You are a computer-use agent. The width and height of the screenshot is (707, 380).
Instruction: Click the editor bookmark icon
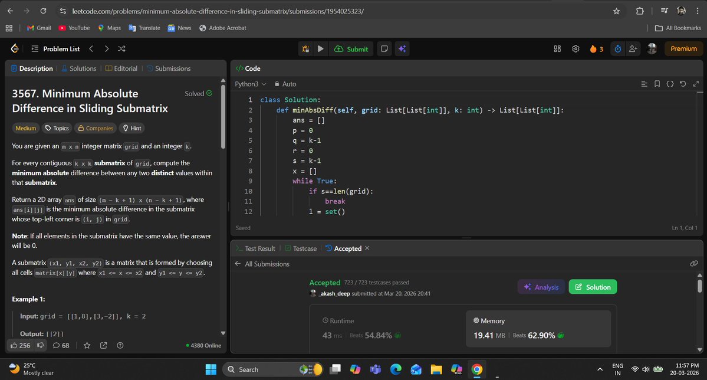pos(657,84)
